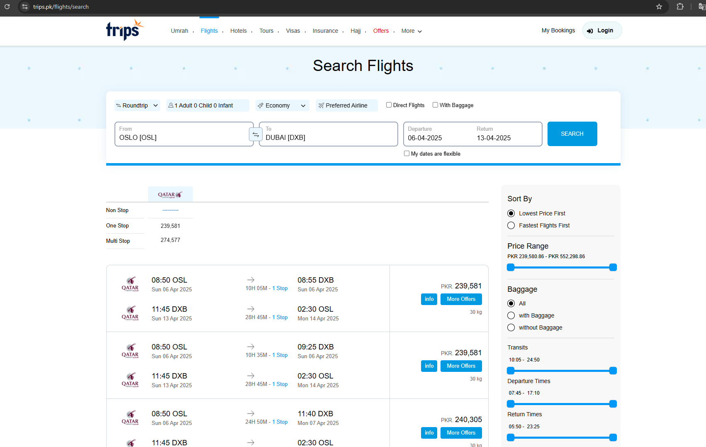The image size is (706, 447).
Task: Open Flights menu item
Action: tap(209, 31)
